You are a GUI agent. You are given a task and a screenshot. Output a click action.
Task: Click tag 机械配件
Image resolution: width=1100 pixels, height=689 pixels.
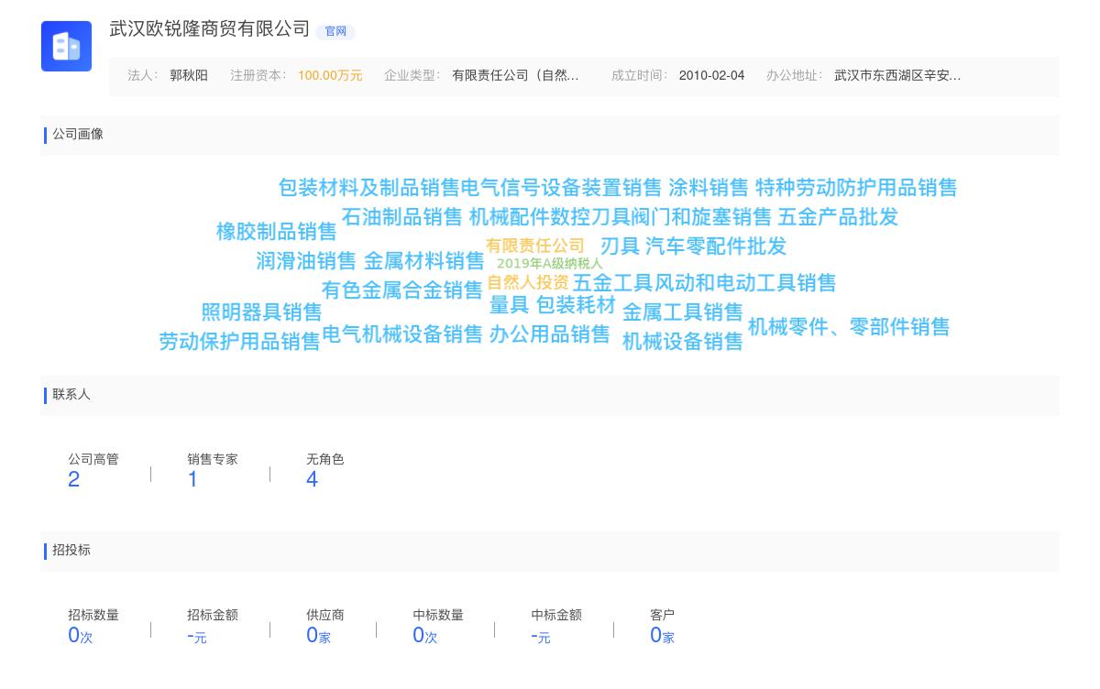tap(509, 217)
